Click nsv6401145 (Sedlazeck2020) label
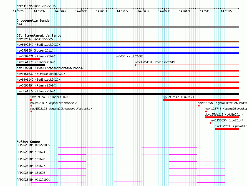 pyautogui.click(x=38, y=80)
